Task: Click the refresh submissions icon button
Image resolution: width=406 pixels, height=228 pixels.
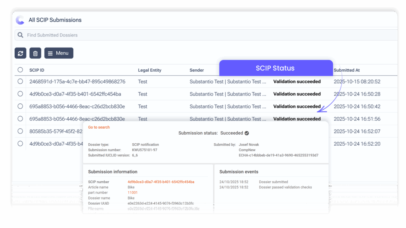Action: [x=20, y=53]
